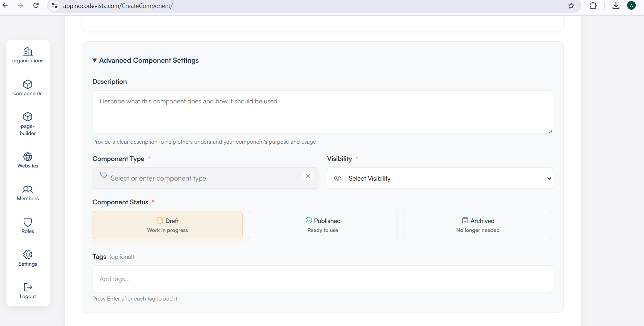The height and width of the screenshot is (326, 644).
Task: Click the component type combo box
Action: point(200,178)
